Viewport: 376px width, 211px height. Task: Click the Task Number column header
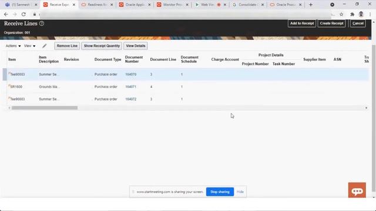283,64
